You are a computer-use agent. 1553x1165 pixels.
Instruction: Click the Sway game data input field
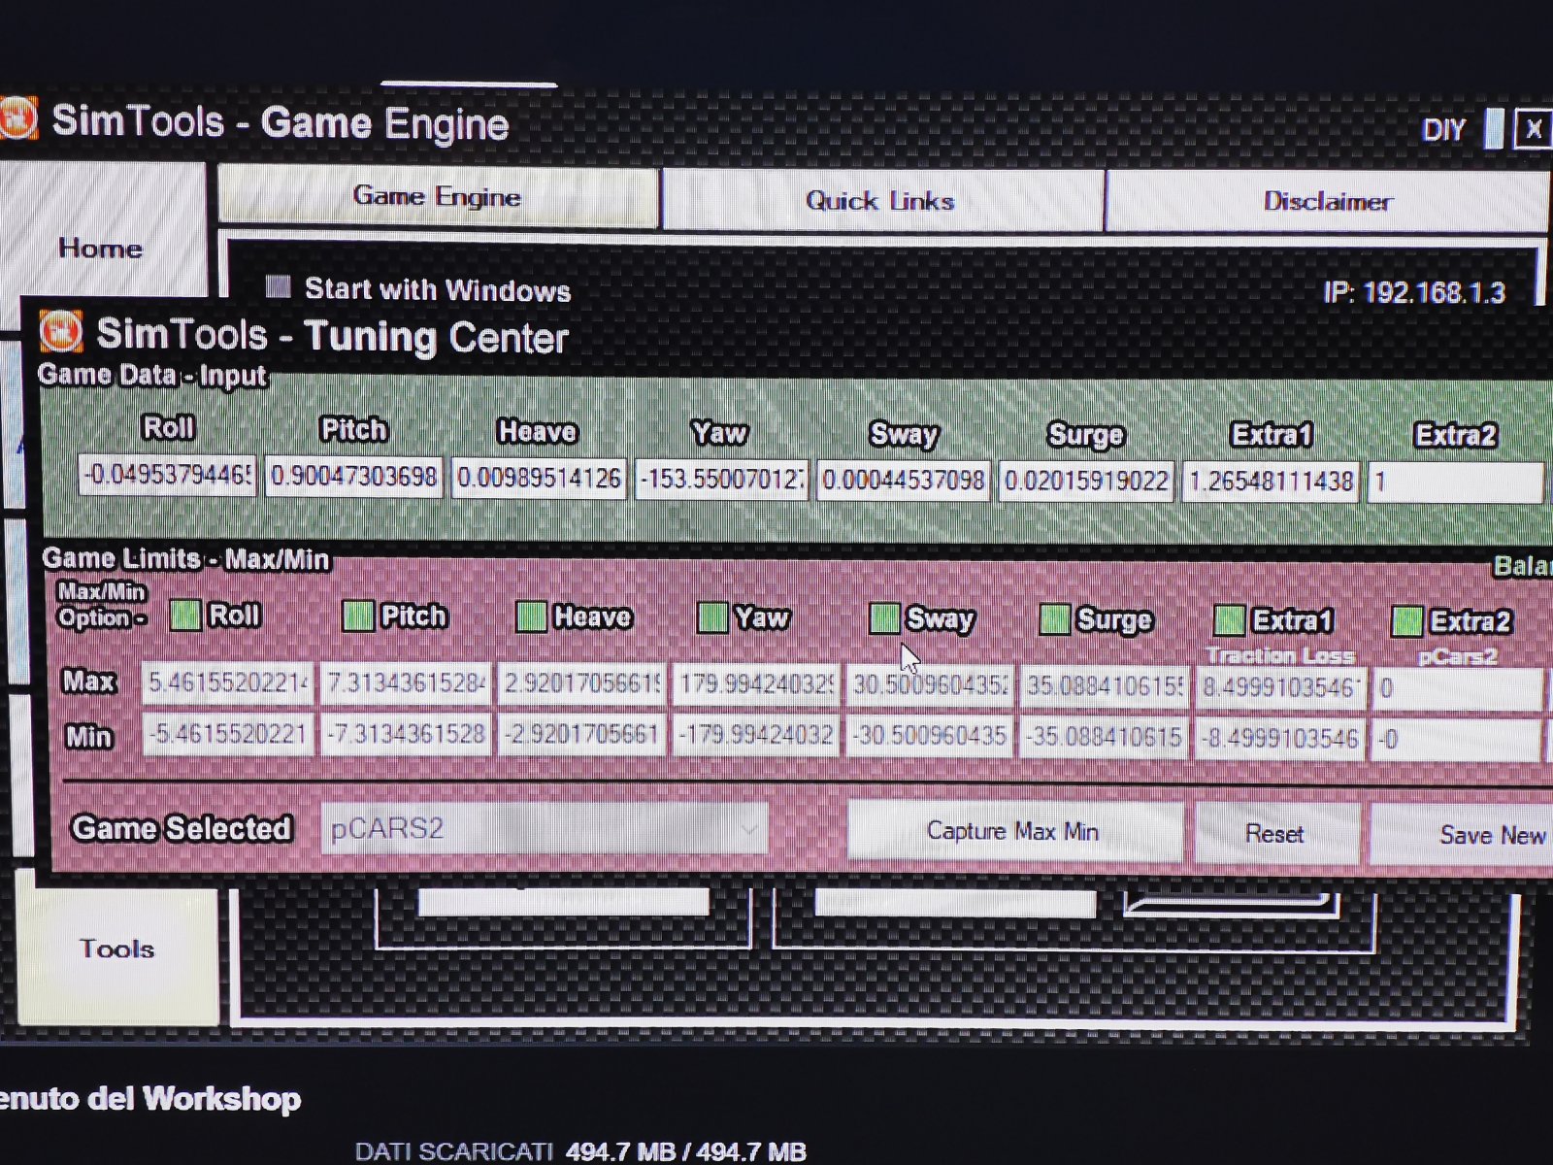point(903,480)
